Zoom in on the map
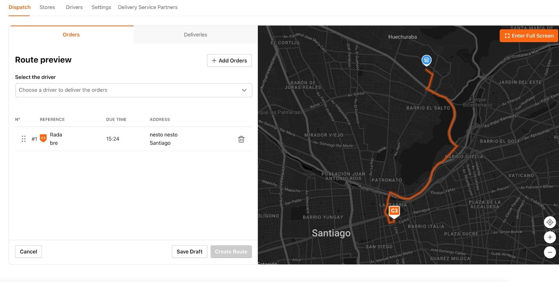This screenshot has height=282, width=559. (x=550, y=237)
